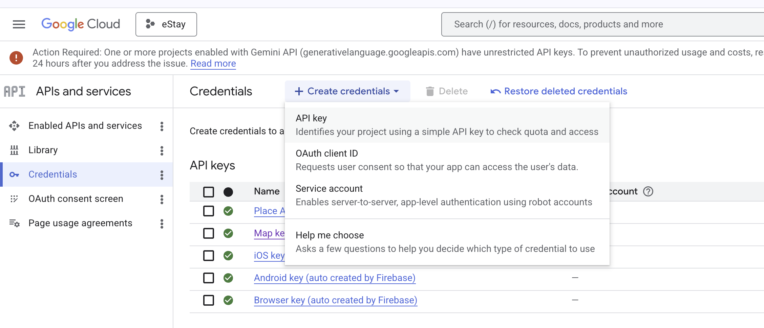
Task: Click green status check for Browser key
Action: click(x=228, y=300)
